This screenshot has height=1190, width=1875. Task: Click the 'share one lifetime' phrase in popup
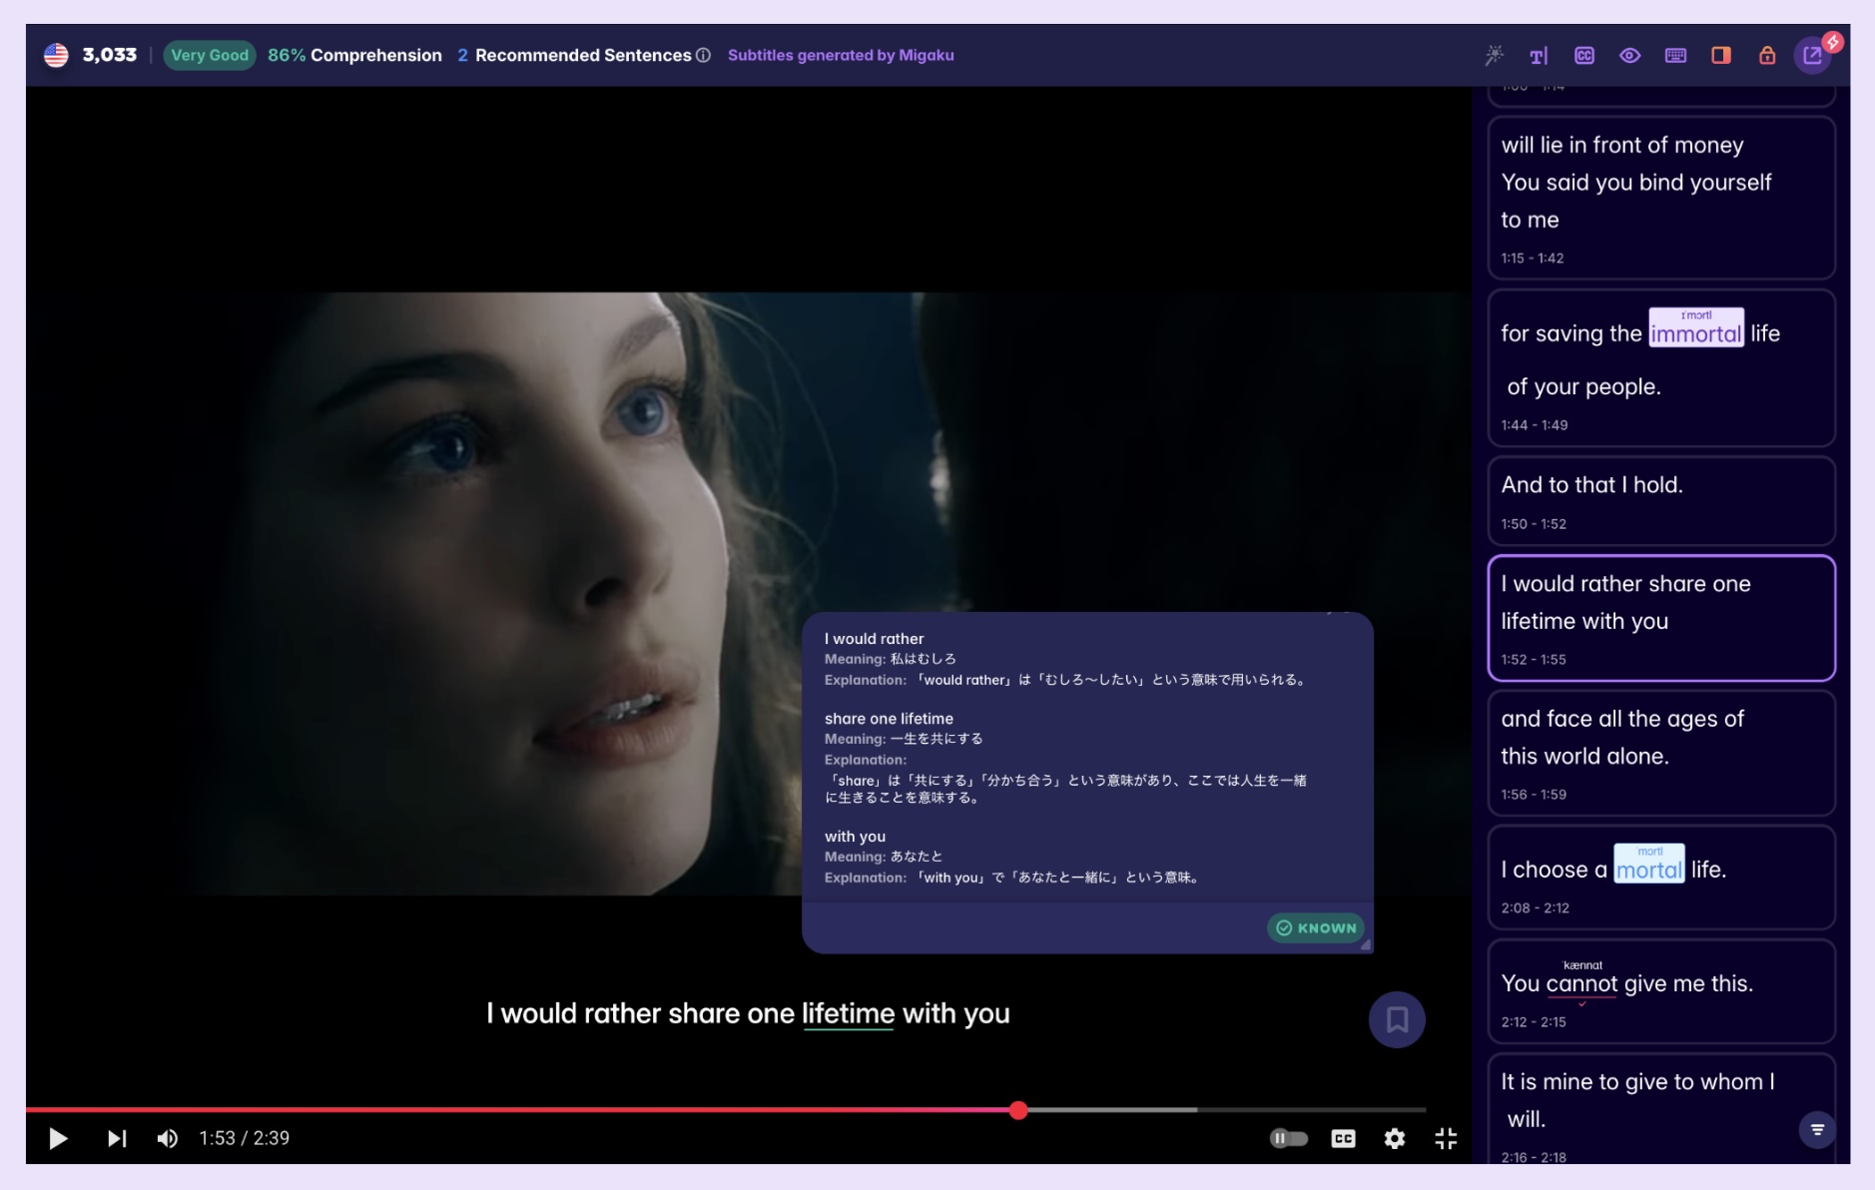click(x=889, y=719)
